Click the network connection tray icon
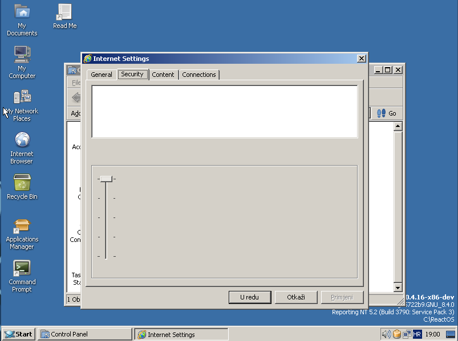 coord(407,334)
